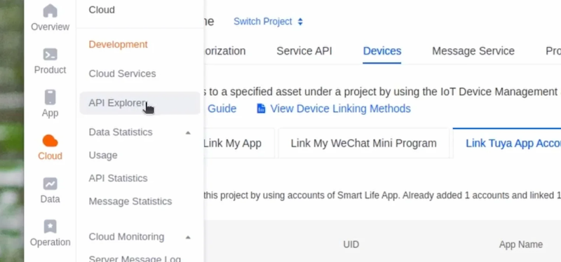Viewport: 561px width, 262px height.
Task: Open the View Device Linking Methods link
Action: (x=340, y=109)
